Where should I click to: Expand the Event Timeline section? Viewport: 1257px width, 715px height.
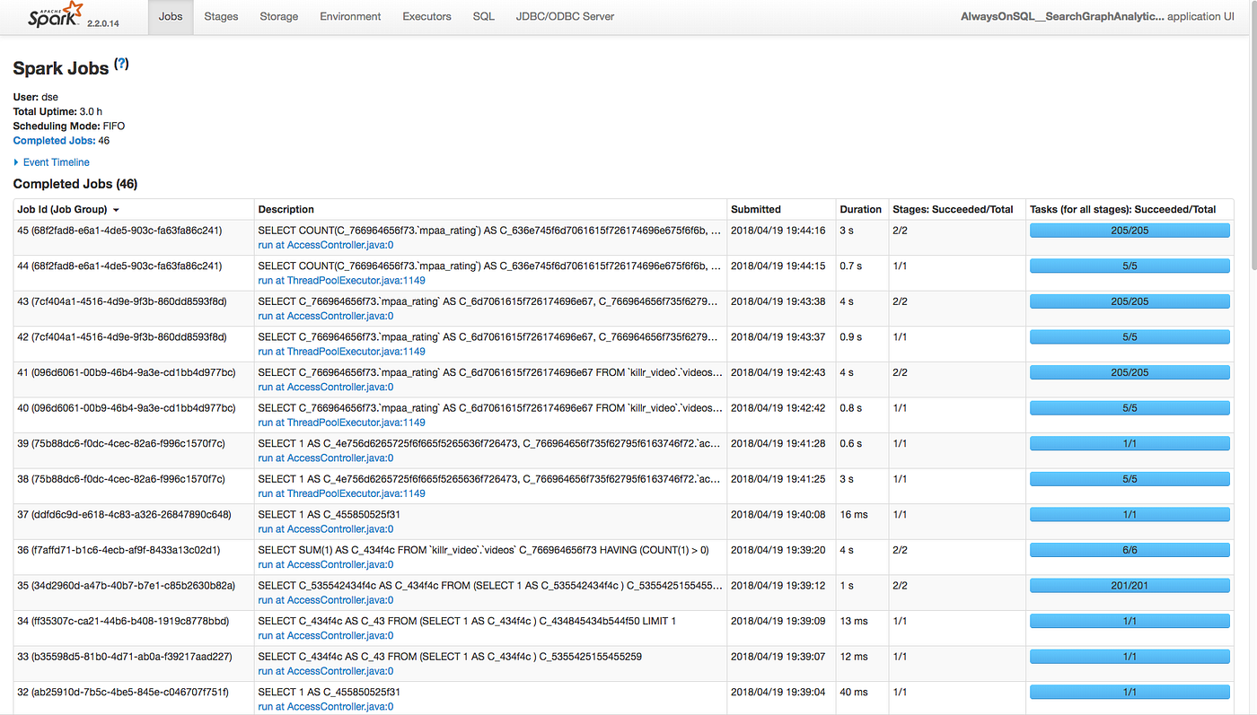57,162
